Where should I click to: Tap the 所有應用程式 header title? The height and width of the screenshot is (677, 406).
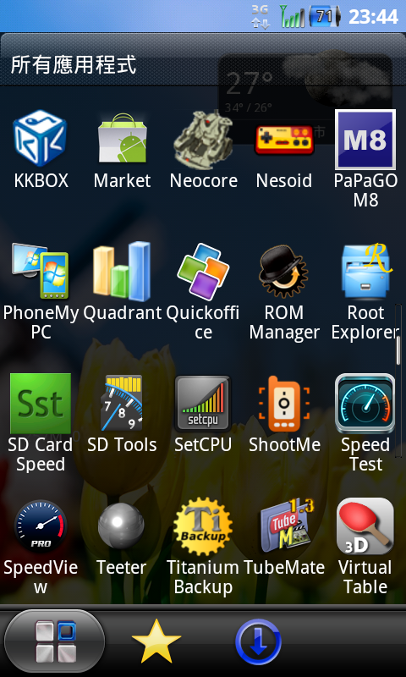(x=74, y=65)
